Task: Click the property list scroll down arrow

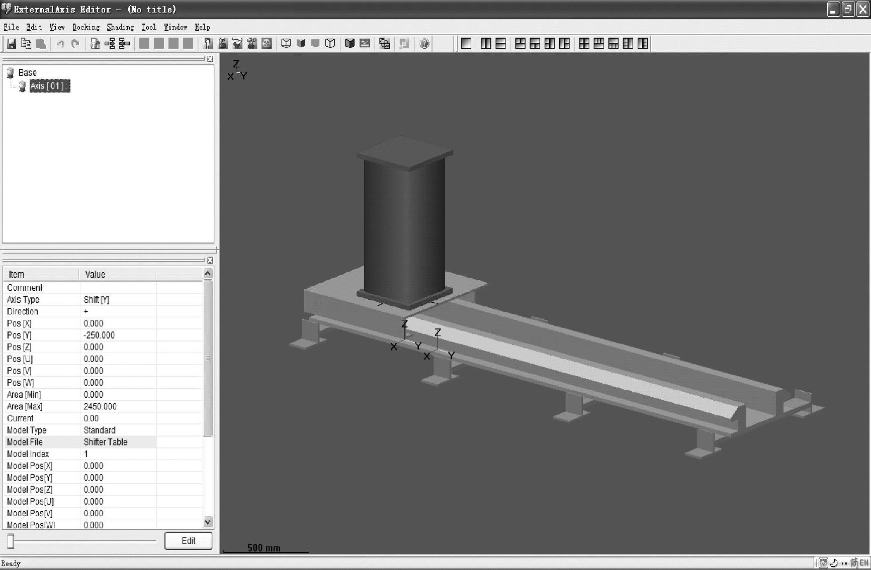Action: coord(208,522)
